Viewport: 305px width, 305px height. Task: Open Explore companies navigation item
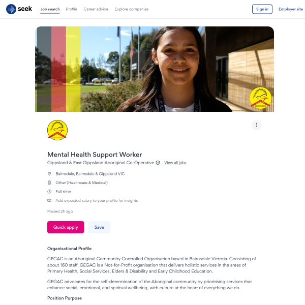131,9
